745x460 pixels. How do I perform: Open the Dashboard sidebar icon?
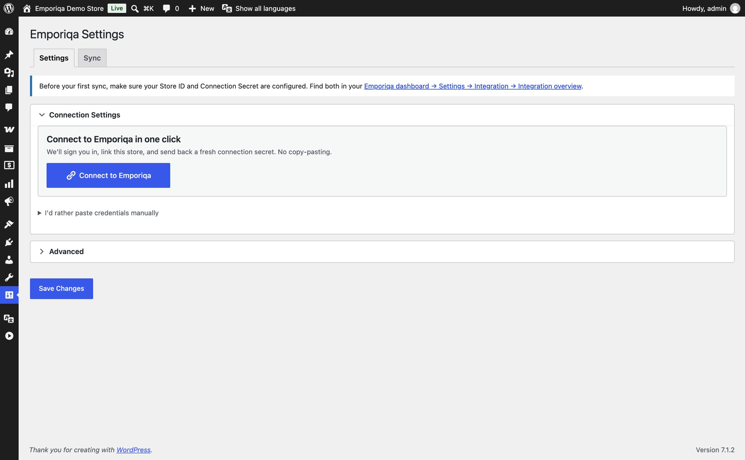(x=9, y=31)
